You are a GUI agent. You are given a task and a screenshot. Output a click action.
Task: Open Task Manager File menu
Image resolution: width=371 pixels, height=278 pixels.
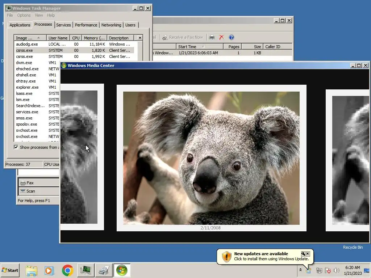pyautogui.click(x=10, y=15)
